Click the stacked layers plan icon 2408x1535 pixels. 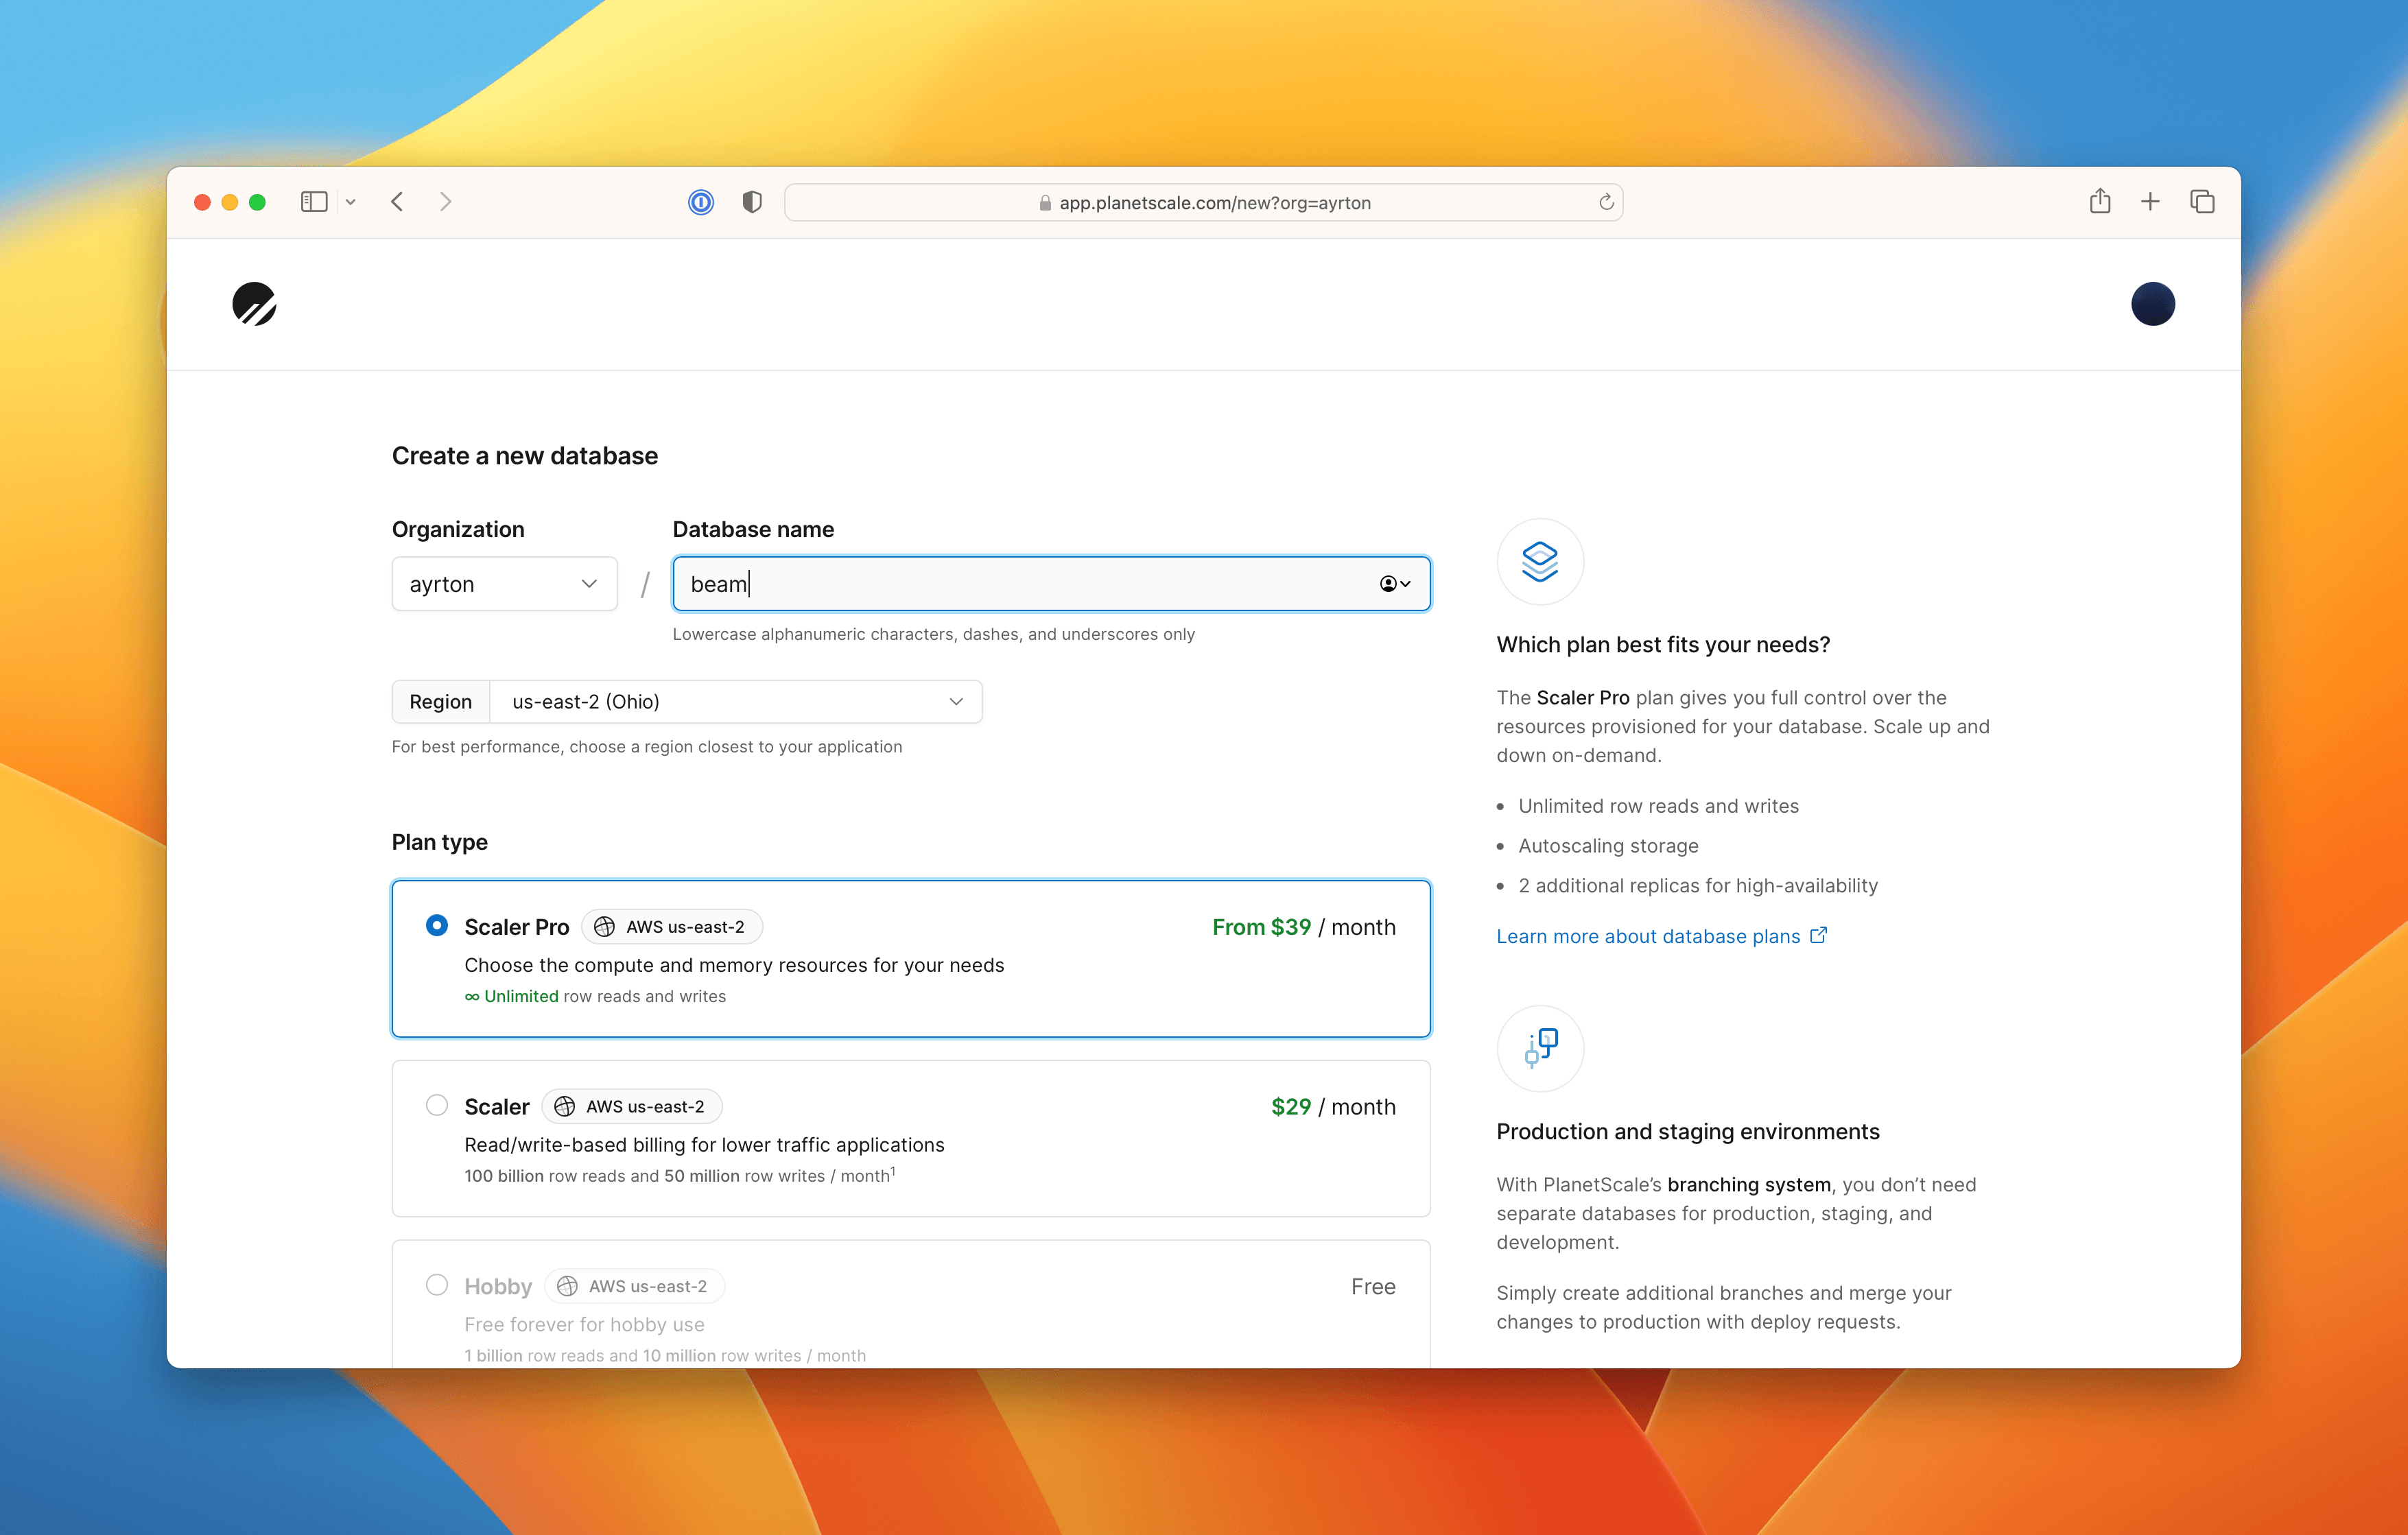(x=1540, y=561)
